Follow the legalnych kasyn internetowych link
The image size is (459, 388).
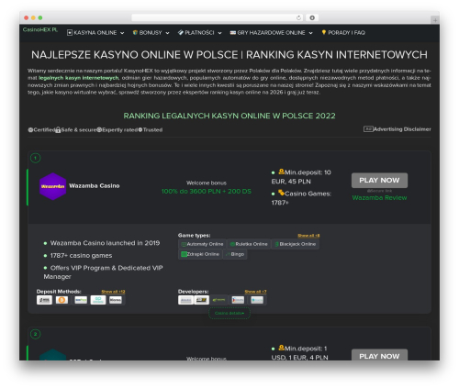coord(79,78)
